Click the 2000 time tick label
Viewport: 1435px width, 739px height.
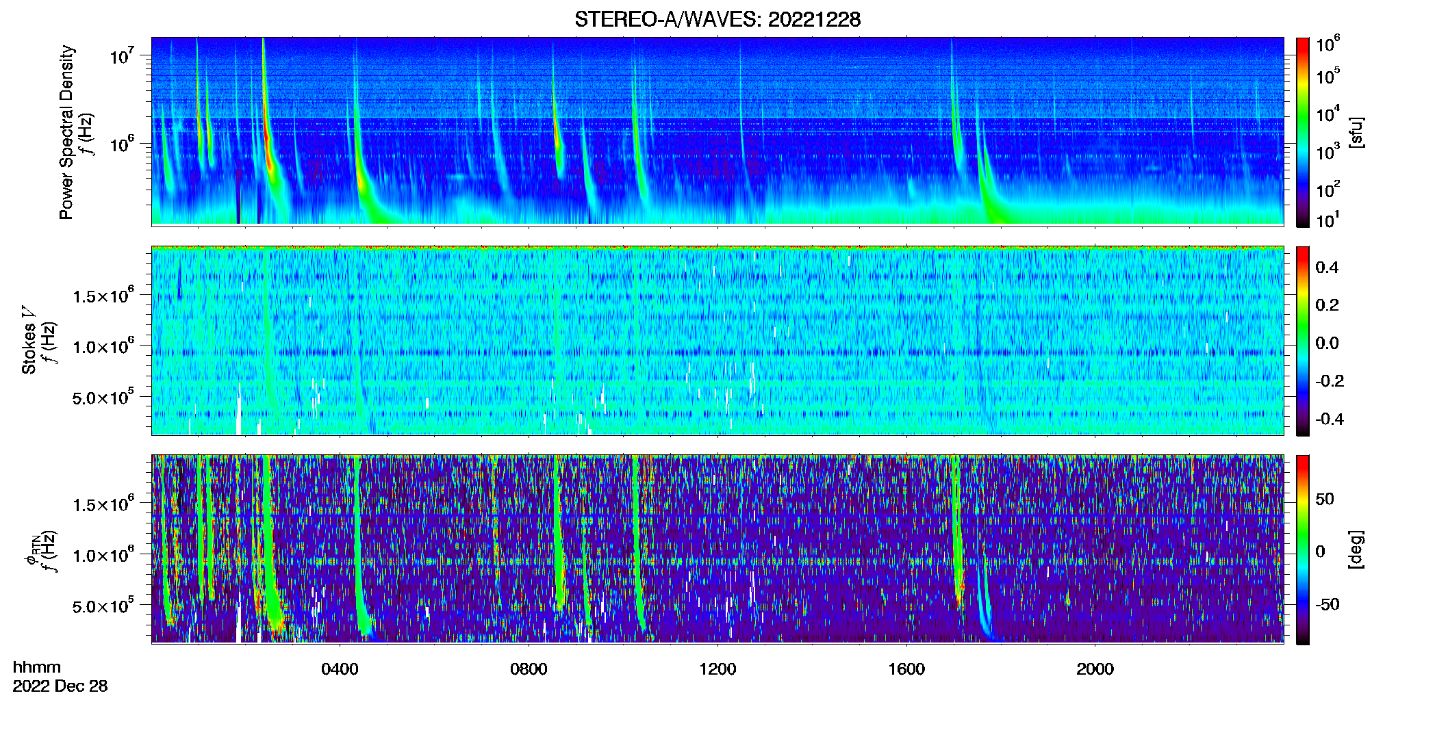tap(1095, 669)
